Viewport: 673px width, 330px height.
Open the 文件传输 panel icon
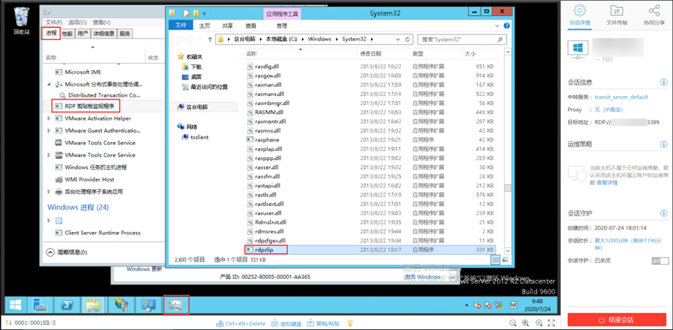[617, 11]
